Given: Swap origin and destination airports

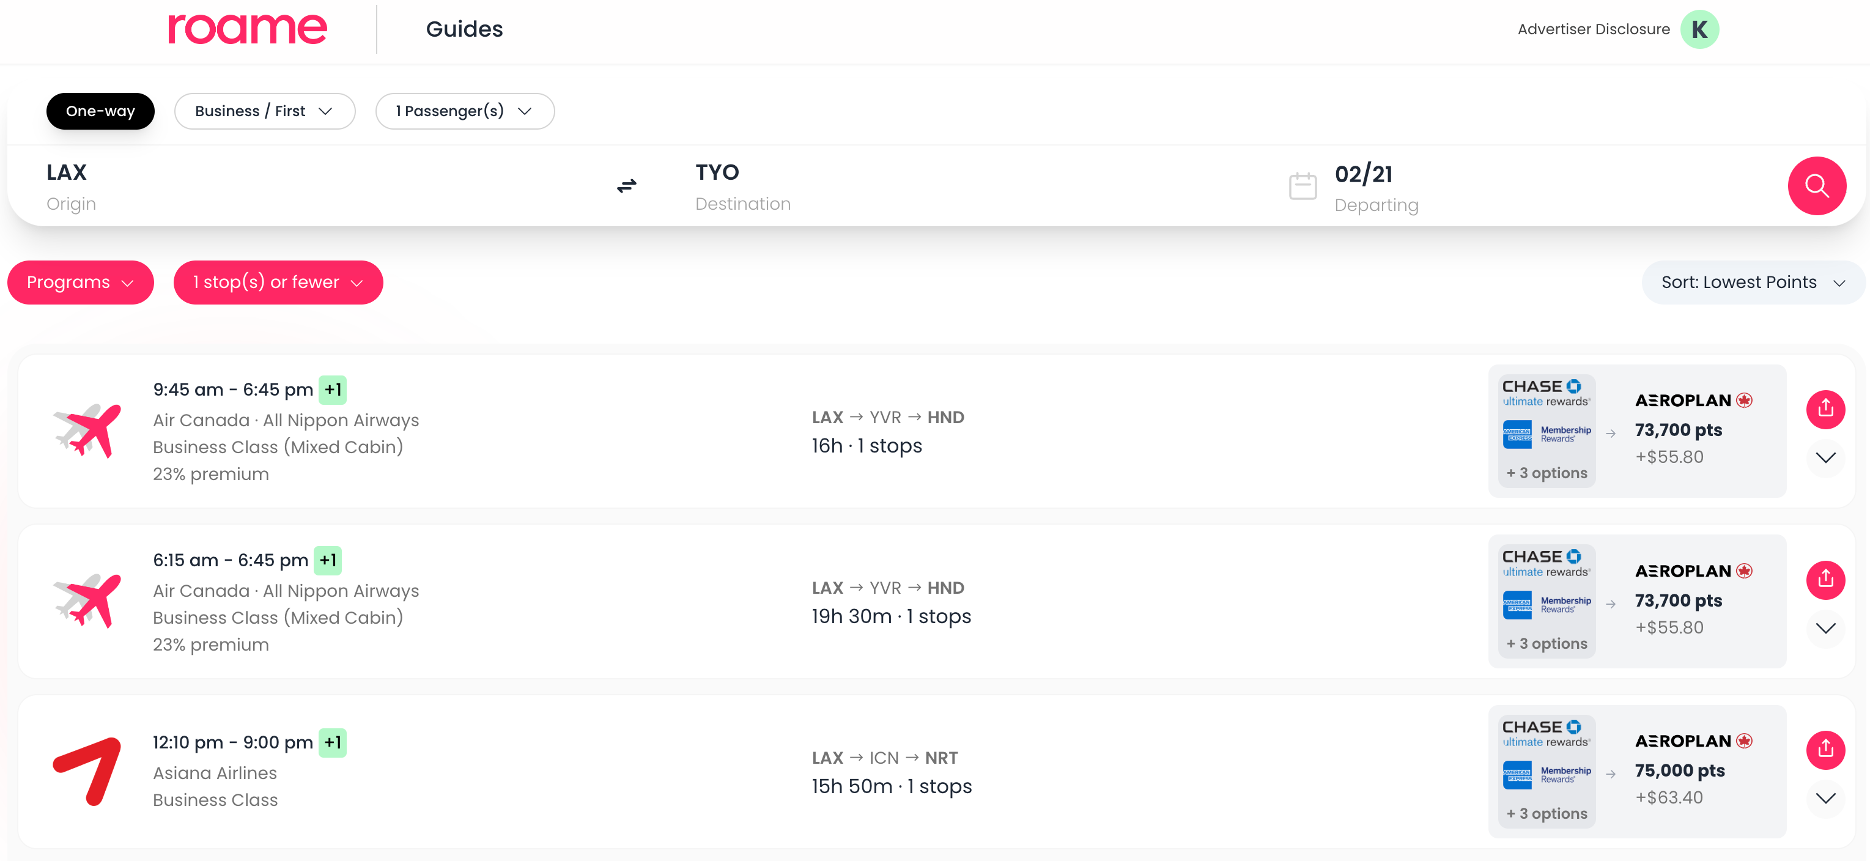Looking at the screenshot, I should [x=626, y=187].
